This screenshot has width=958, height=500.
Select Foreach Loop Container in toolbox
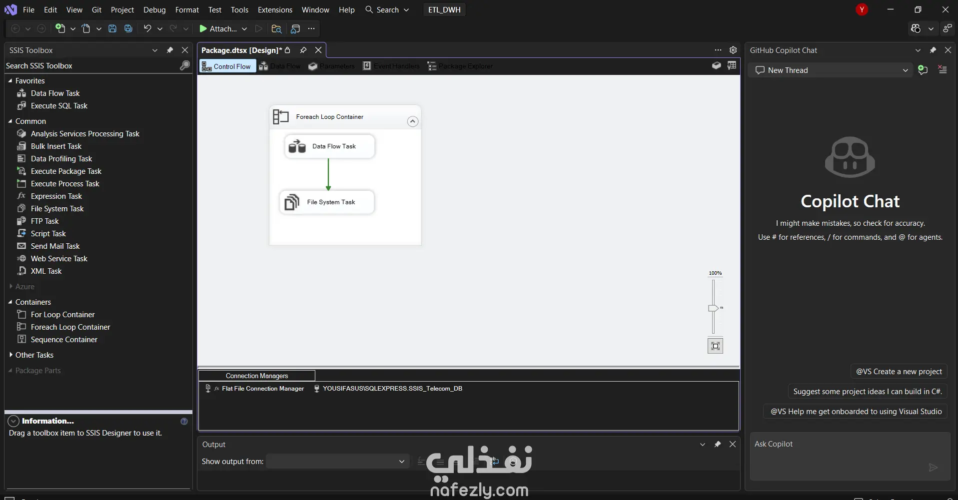[70, 327]
